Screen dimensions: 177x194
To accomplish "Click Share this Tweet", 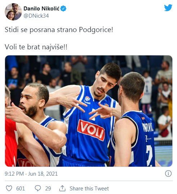I will 89,189.
